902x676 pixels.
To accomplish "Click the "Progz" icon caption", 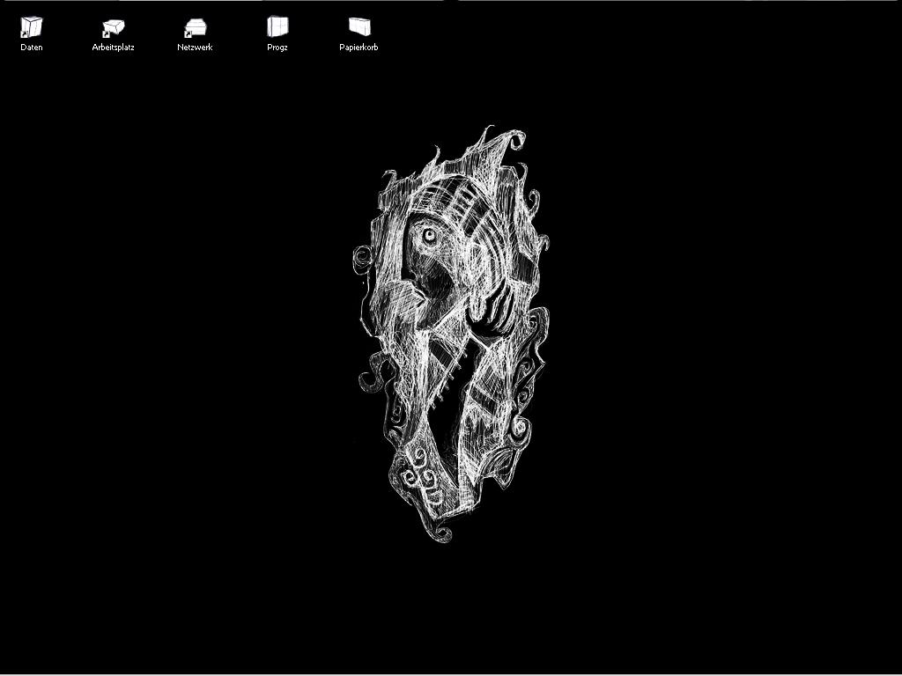I will tap(277, 48).
